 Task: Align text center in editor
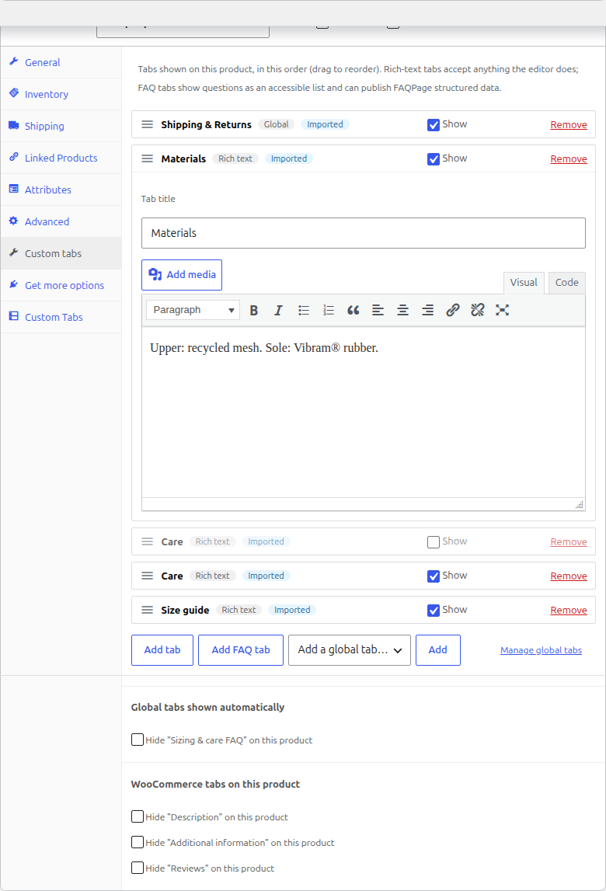click(x=402, y=310)
